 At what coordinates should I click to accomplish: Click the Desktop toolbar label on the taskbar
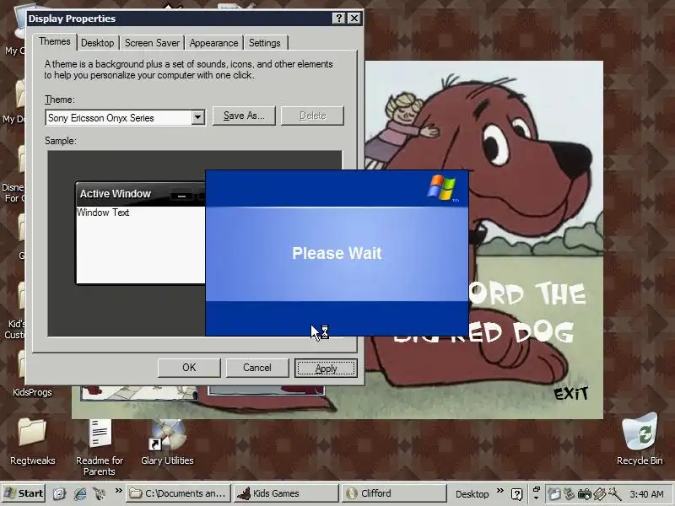coord(472,494)
